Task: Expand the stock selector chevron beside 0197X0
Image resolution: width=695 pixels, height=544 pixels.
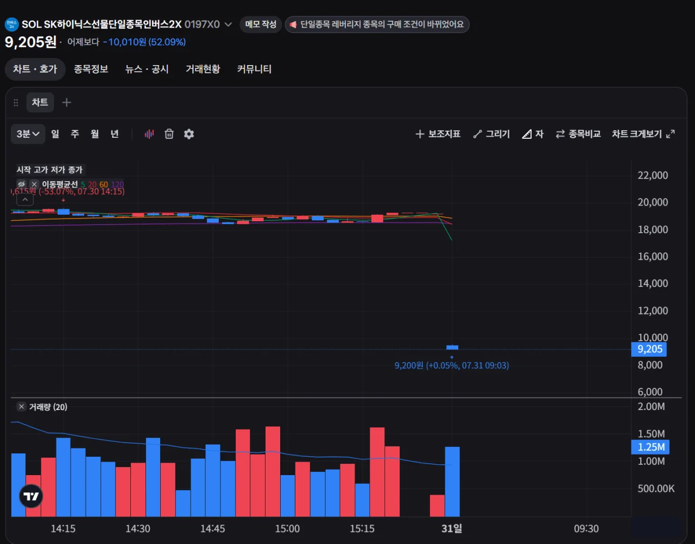Action: (228, 24)
